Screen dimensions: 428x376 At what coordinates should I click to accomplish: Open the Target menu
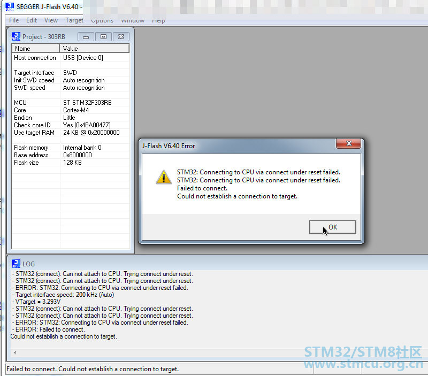tap(74, 20)
